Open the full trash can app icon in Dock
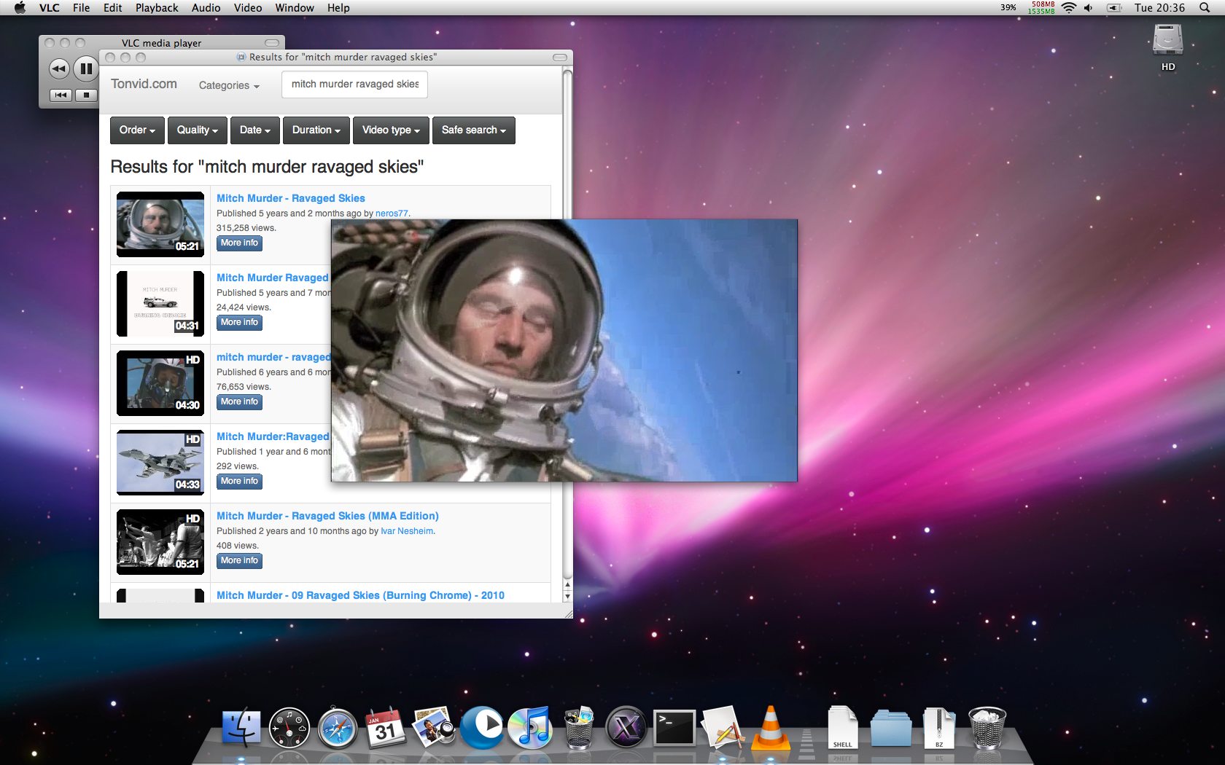The width and height of the screenshot is (1225, 765). pos(579,727)
